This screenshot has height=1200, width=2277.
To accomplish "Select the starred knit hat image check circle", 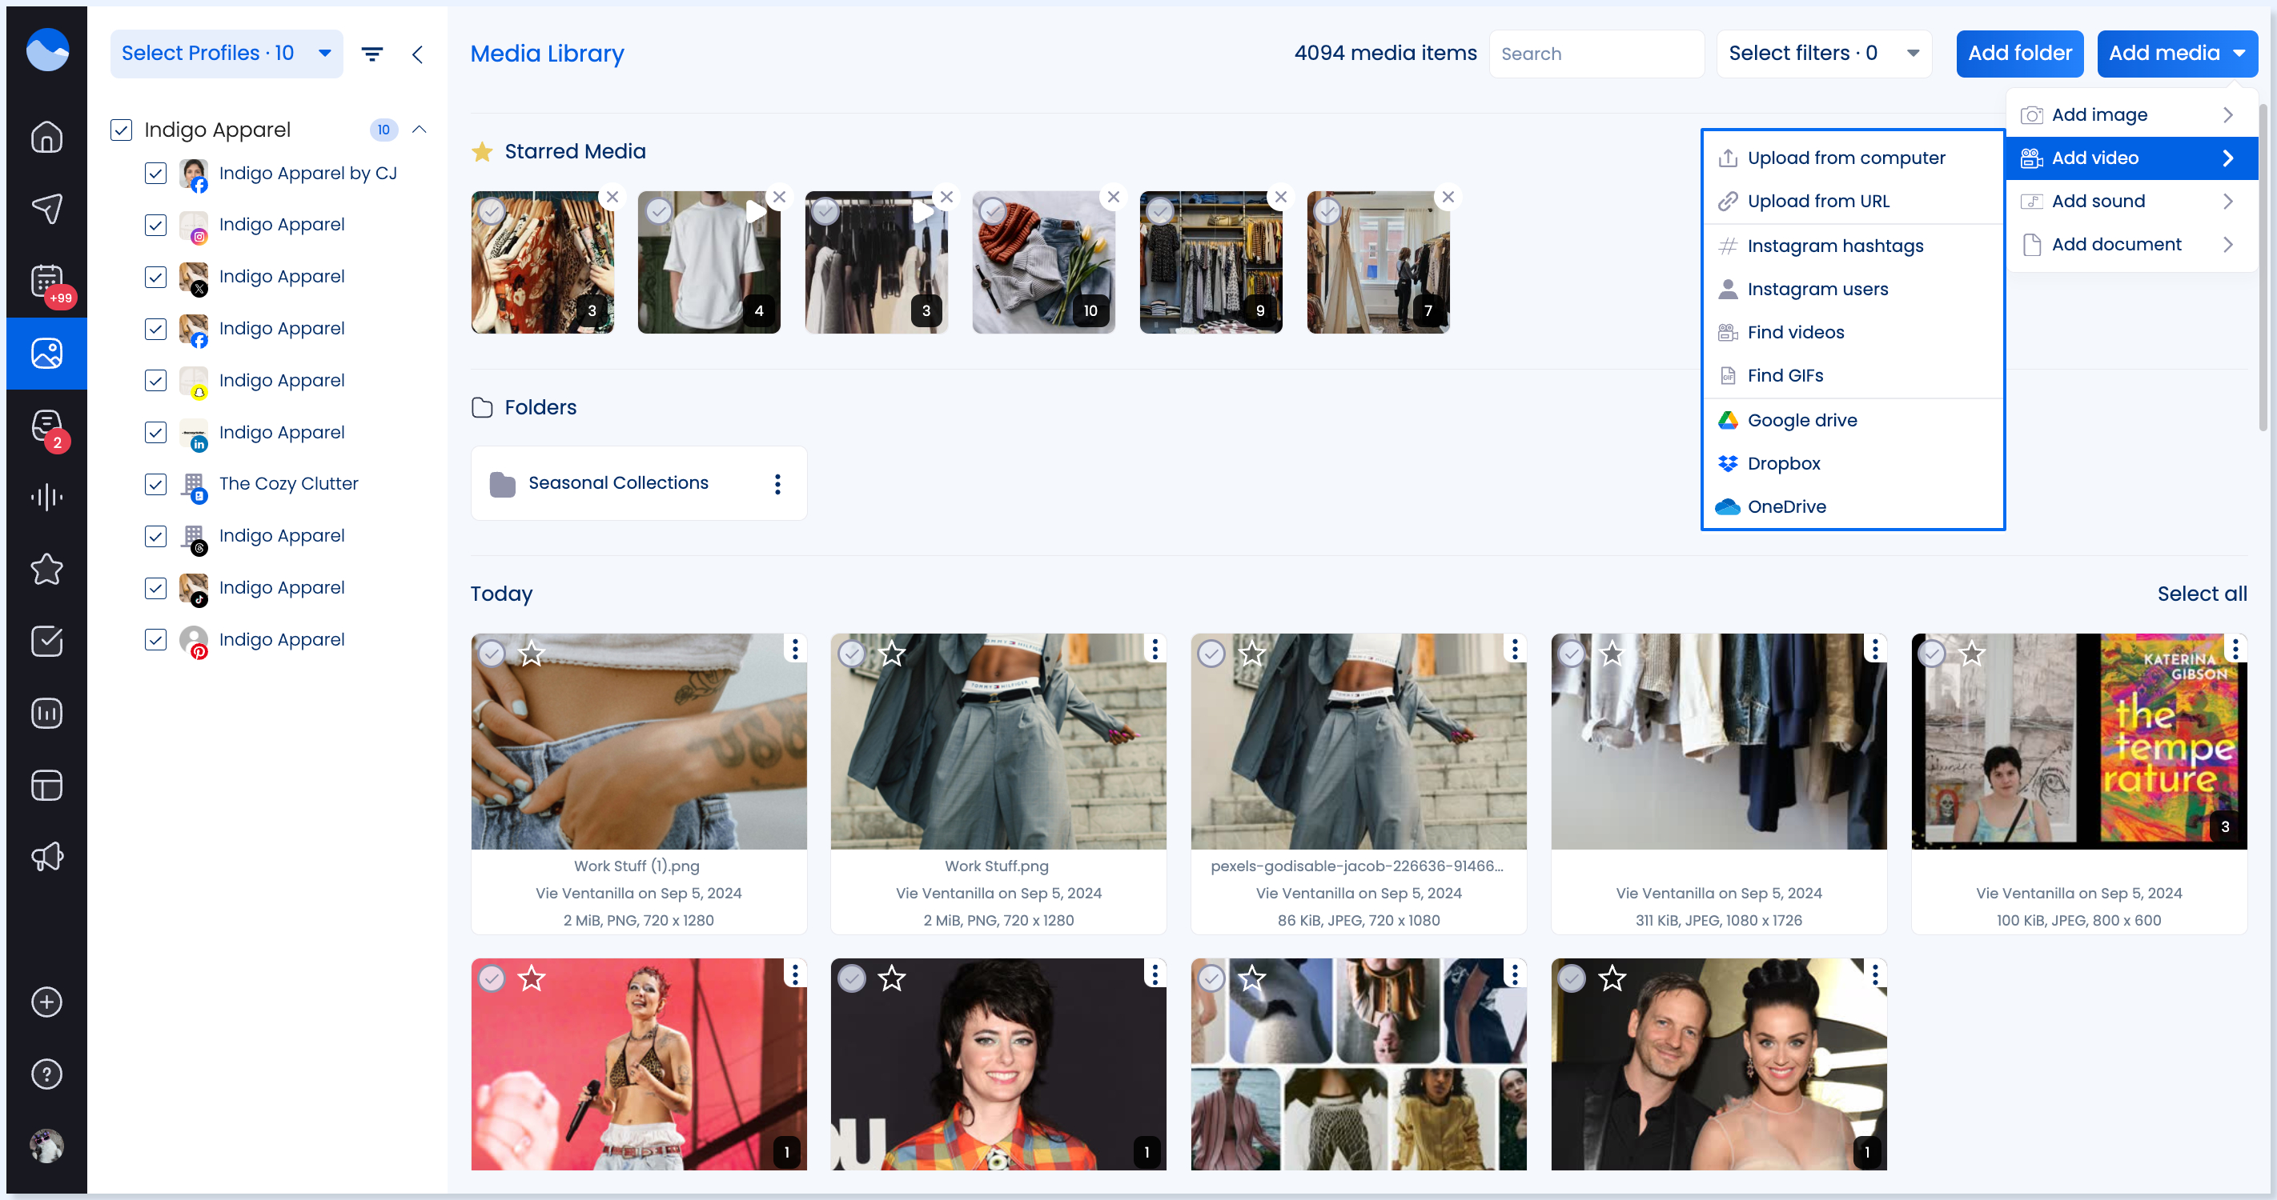I will coord(993,211).
